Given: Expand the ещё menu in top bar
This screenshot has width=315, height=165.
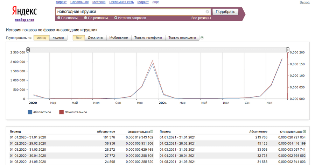Looking at the screenshot, I should coord(156,2).
